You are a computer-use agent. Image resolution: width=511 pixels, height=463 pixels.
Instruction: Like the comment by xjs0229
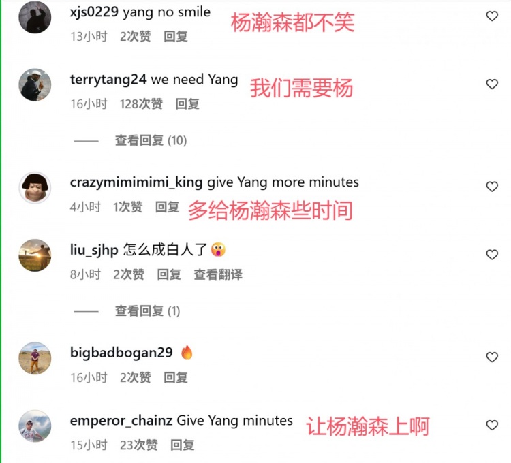click(x=492, y=16)
